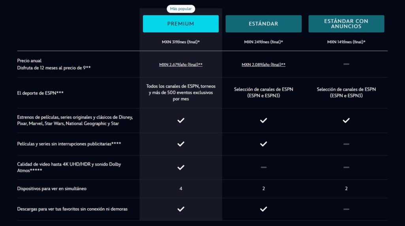Click Premium checkmark for Disney premieres row
The image size is (405, 226).
point(181,120)
